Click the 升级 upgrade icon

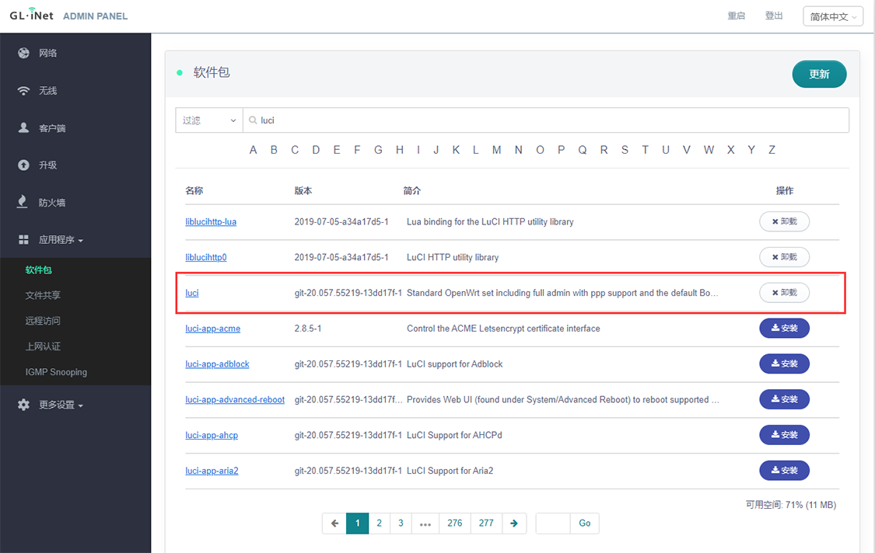pos(23,165)
